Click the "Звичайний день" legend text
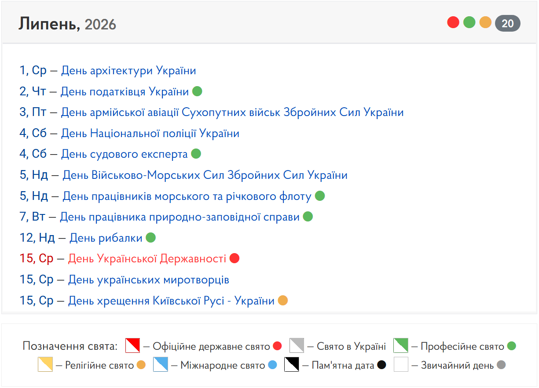This screenshot has width=539, height=388. [x=458, y=366]
